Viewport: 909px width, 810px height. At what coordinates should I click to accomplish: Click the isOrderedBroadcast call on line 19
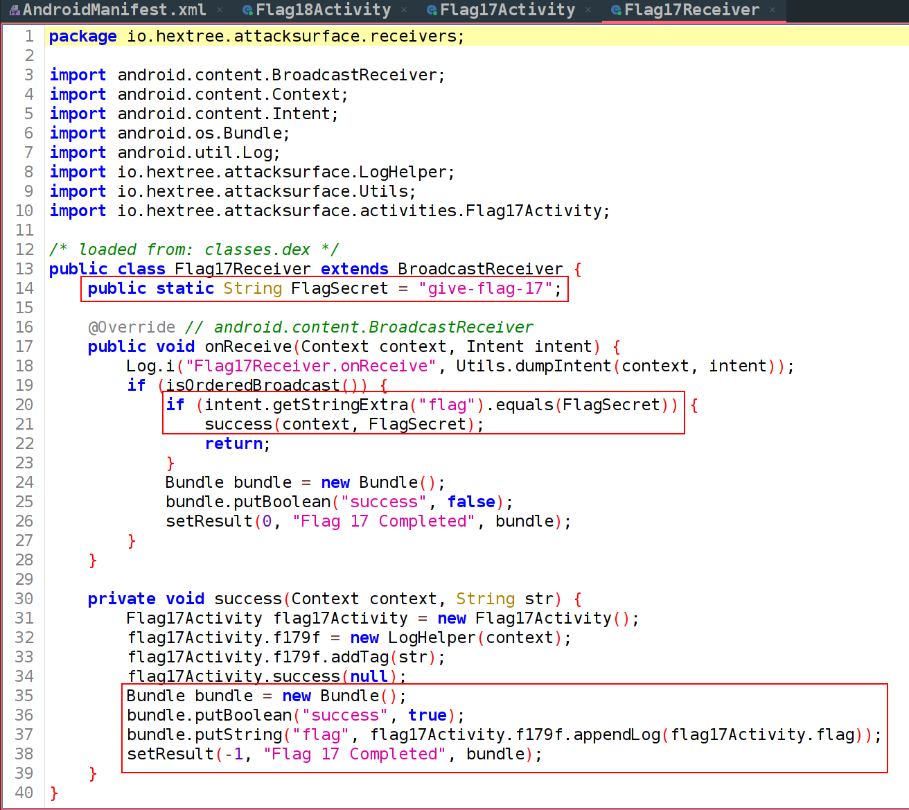[252, 385]
